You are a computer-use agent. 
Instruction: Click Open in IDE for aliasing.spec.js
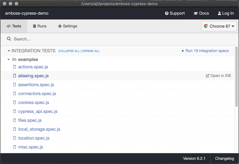(218, 76)
